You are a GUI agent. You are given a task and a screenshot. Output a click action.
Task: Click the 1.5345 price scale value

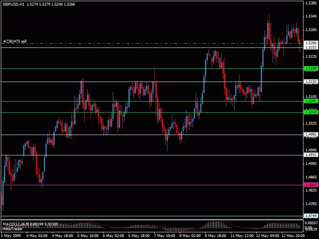[x=311, y=16]
